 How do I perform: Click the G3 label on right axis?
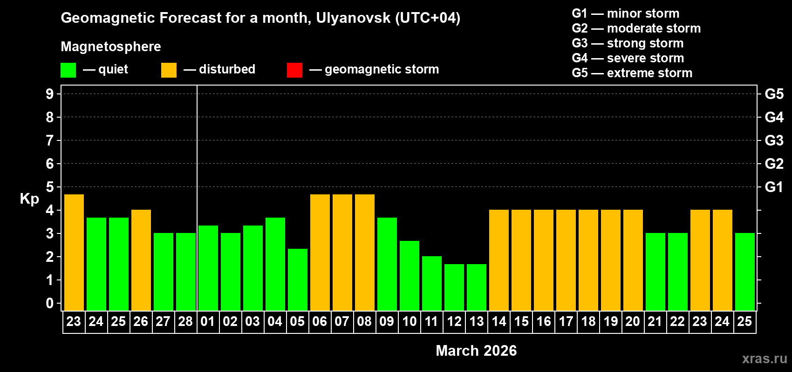[774, 140]
